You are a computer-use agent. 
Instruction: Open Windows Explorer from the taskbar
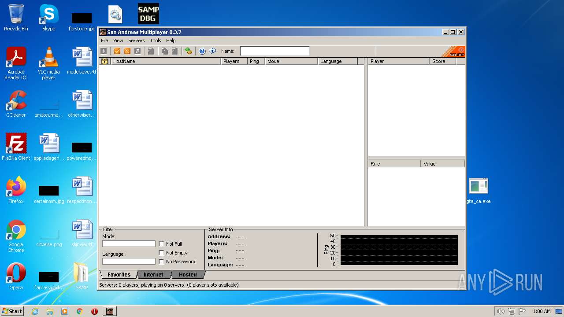tap(50, 311)
